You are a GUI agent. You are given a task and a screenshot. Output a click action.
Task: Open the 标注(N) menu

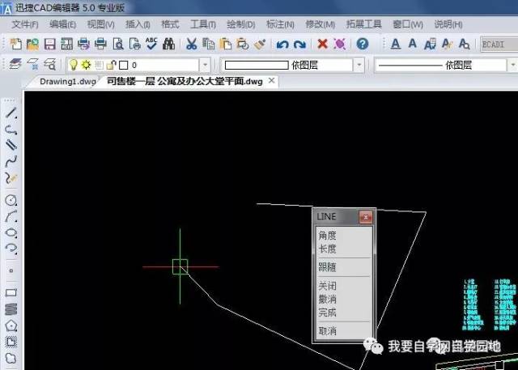click(280, 24)
